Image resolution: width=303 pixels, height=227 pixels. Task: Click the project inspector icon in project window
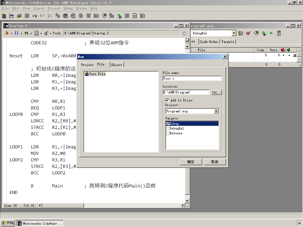click(279, 33)
